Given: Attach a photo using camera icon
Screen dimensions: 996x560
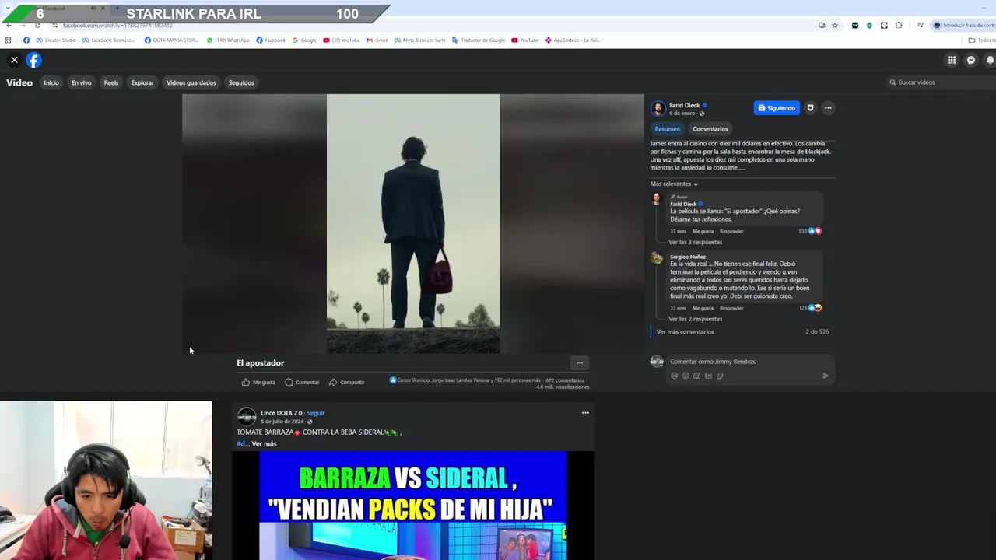Looking at the screenshot, I should (x=696, y=376).
